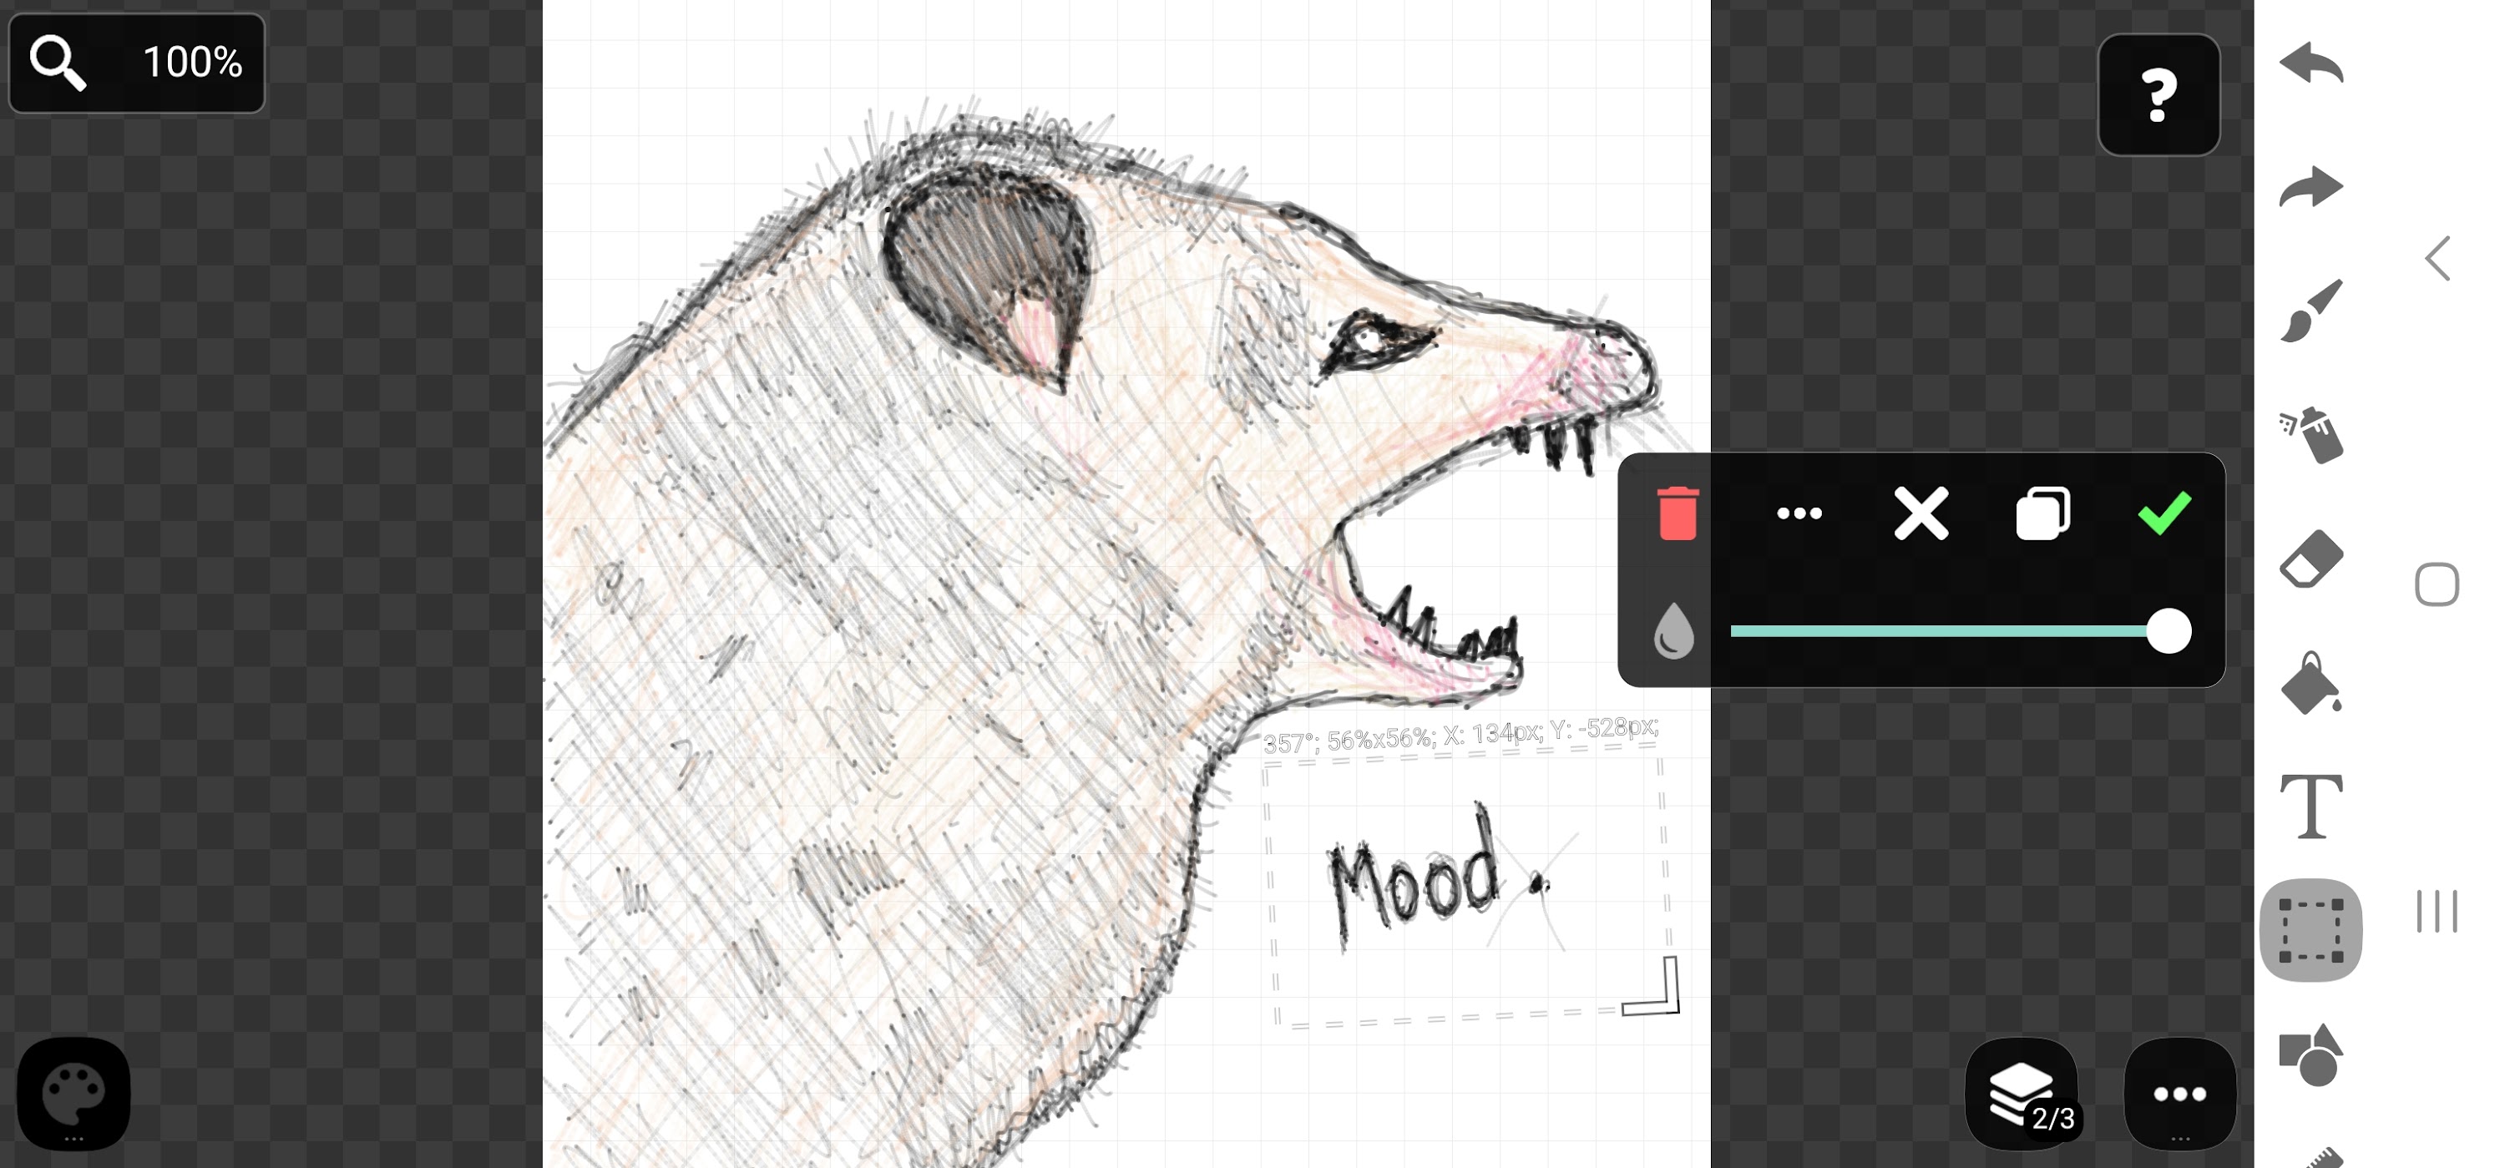Open the color palette picker
The height and width of the screenshot is (1168, 2505).
click(x=75, y=1093)
